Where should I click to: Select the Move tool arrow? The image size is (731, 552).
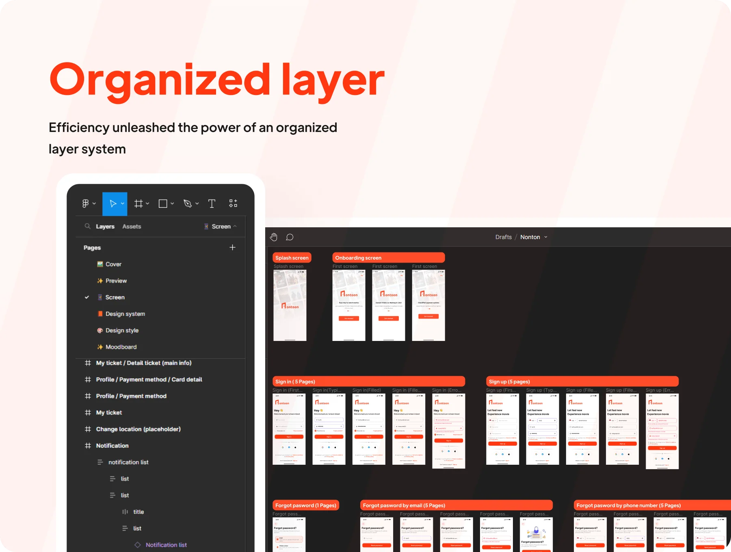113,203
